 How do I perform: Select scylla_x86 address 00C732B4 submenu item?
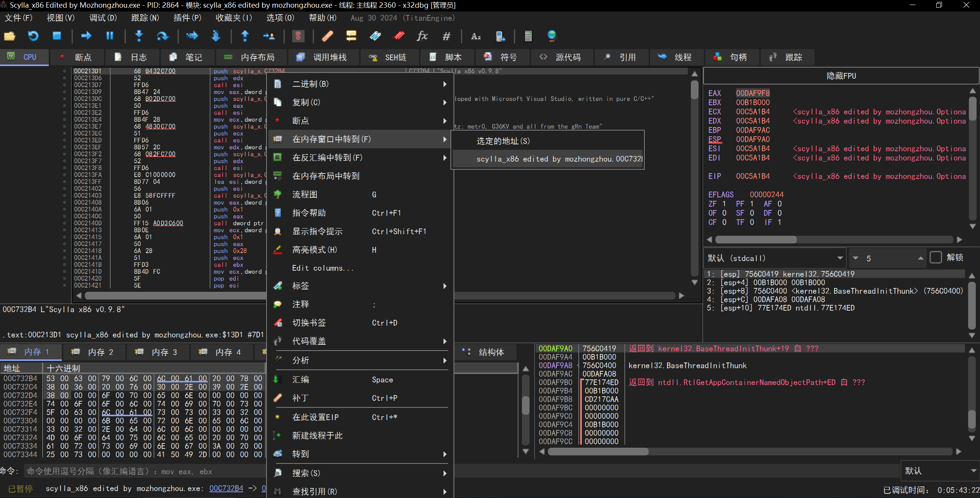click(x=548, y=159)
